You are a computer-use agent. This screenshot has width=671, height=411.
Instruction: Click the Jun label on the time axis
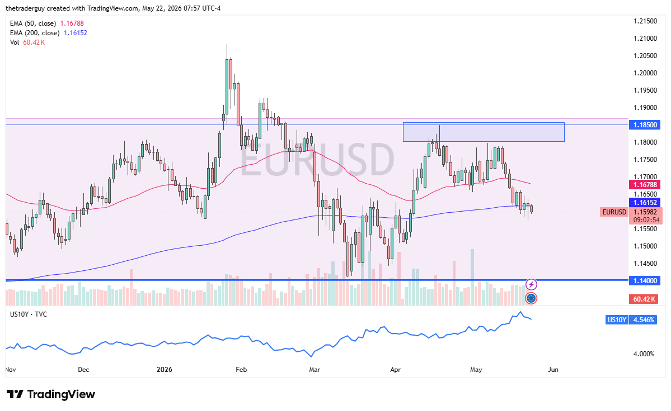click(553, 370)
